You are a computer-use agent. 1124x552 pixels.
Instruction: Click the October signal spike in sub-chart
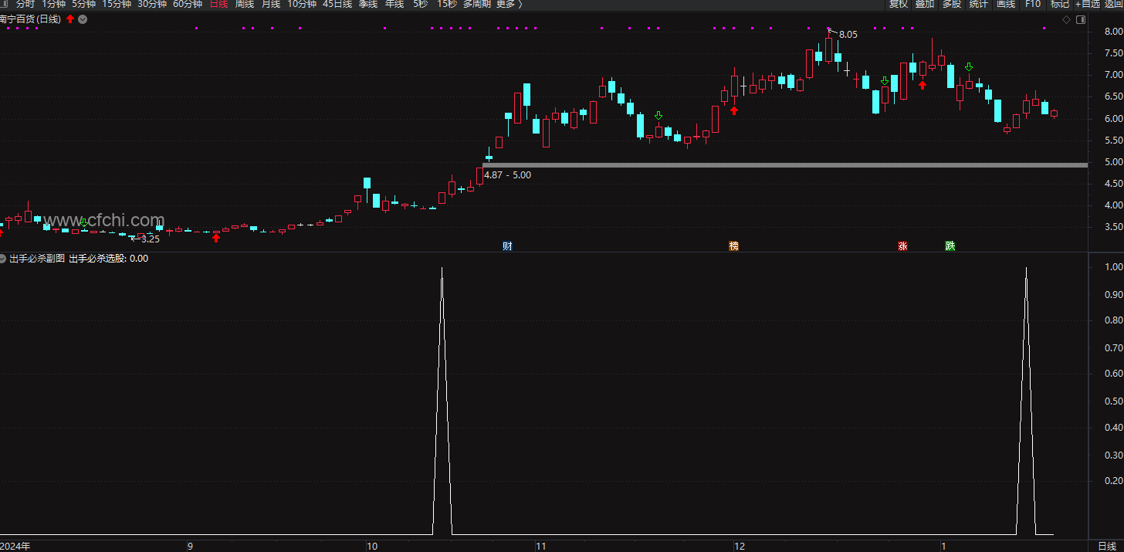(x=442, y=401)
